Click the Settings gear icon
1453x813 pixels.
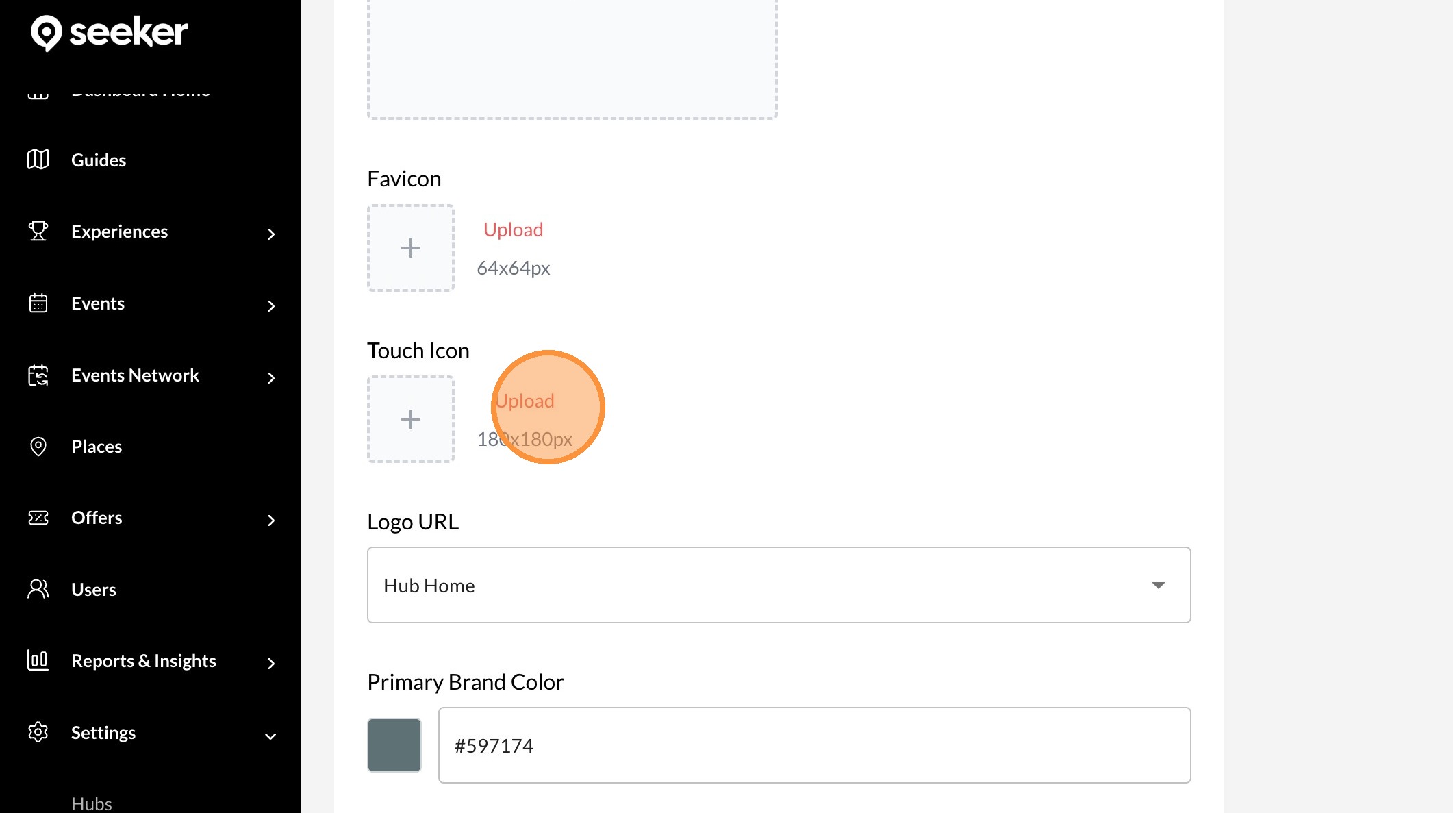(x=38, y=732)
